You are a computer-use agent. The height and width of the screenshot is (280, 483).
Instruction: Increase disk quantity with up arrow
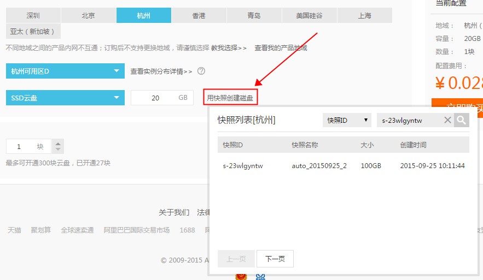(x=58, y=143)
